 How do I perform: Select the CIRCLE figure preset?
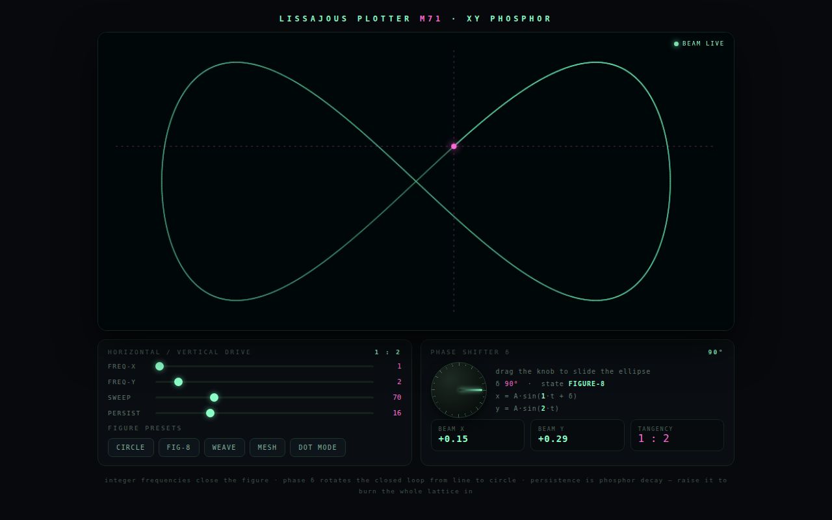pyautogui.click(x=131, y=447)
